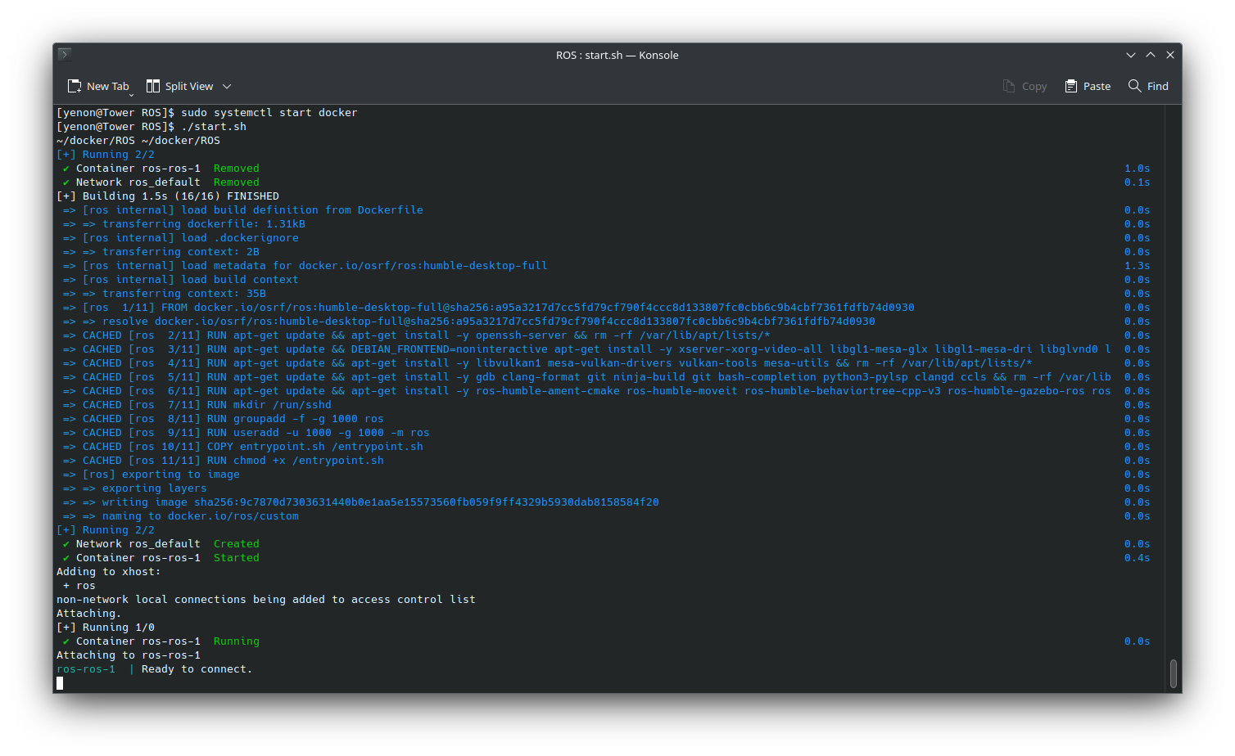Screen dimensions: 1235x756
Task: Click the terminal scrollbar handle
Action: [1173, 673]
